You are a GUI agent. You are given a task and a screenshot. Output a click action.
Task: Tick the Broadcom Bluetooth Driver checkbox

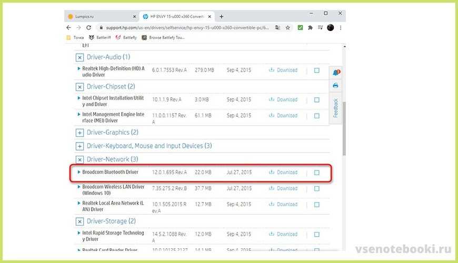pos(316,173)
